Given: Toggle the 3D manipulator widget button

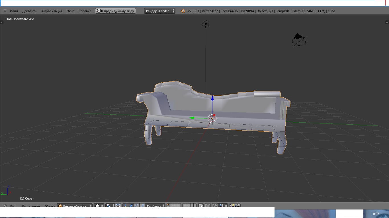Looking at the screenshot, I should click(x=125, y=206).
